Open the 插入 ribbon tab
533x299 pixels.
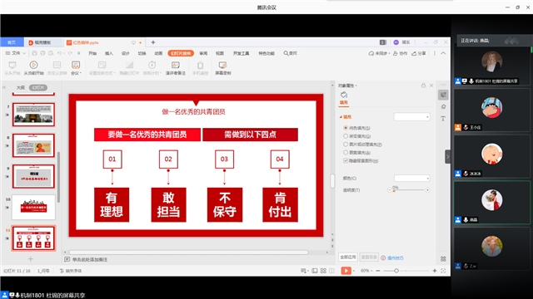coord(109,53)
